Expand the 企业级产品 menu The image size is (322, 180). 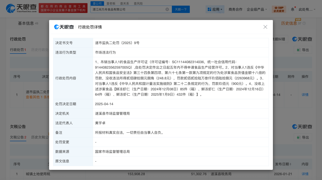point(257,9)
